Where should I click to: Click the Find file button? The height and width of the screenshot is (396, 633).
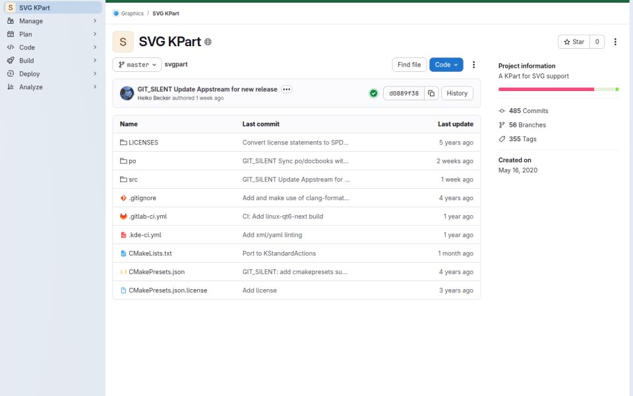click(x=409, y=65)
